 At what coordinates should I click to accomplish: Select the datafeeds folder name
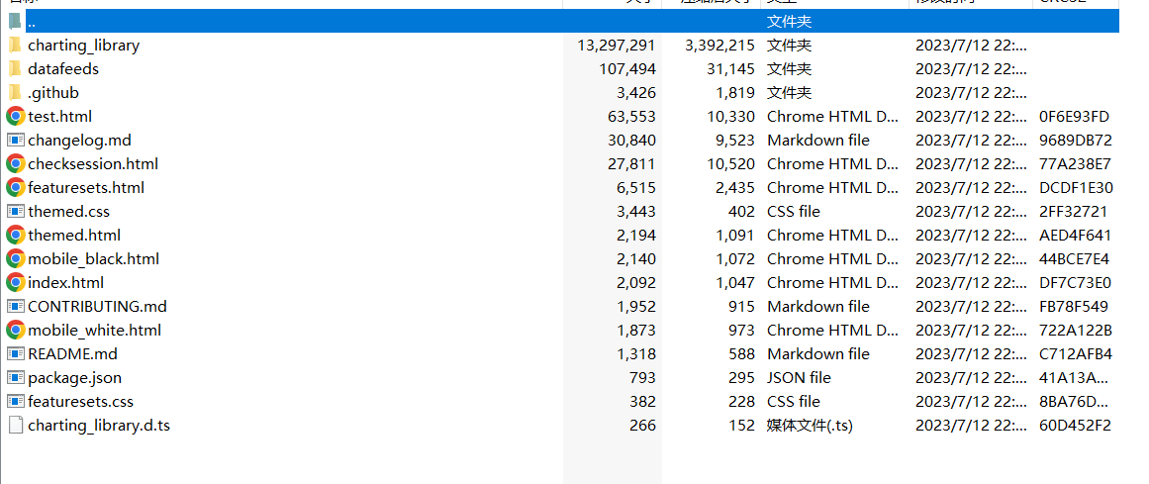click(63, 69)
